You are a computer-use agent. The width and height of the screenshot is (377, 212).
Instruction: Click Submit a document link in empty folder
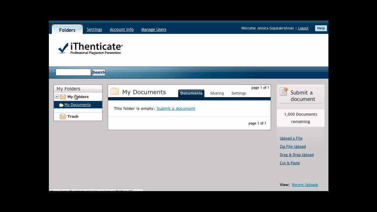[176, 109]
